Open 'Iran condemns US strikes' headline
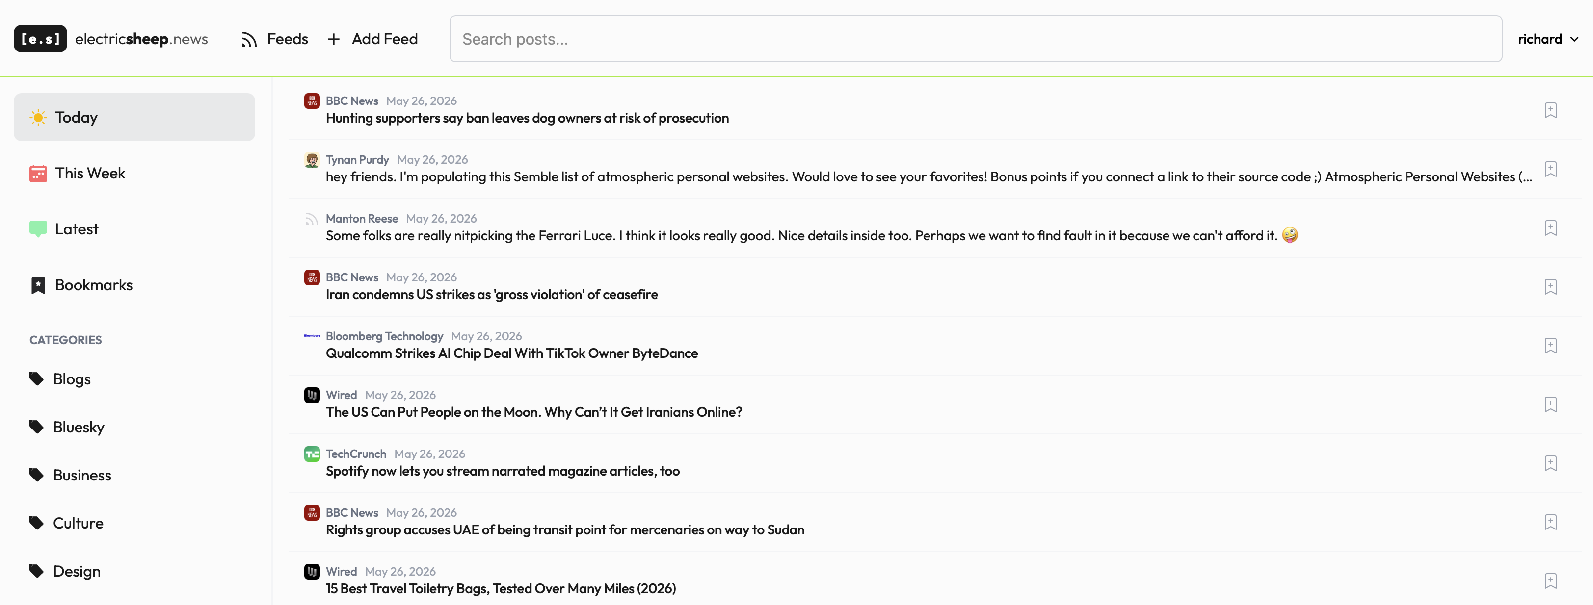The image size is (1593, 605). [x=492, y=295]
